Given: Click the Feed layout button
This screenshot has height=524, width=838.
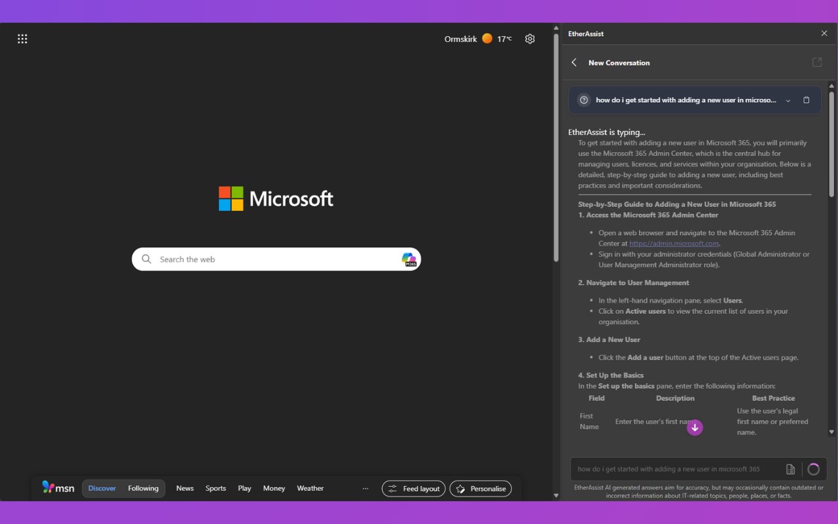Looking at the screenshot, I should tap(414, 489).
